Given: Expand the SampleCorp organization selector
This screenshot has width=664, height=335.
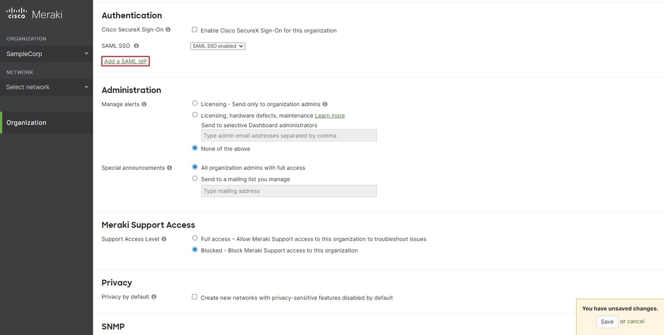Looking at the screenshot, I should pyautogui.click(x=46, y=54).
